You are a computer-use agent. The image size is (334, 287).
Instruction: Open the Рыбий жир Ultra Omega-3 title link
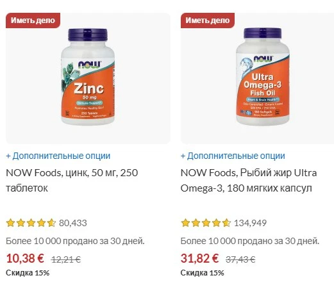[x=249, y=181]
